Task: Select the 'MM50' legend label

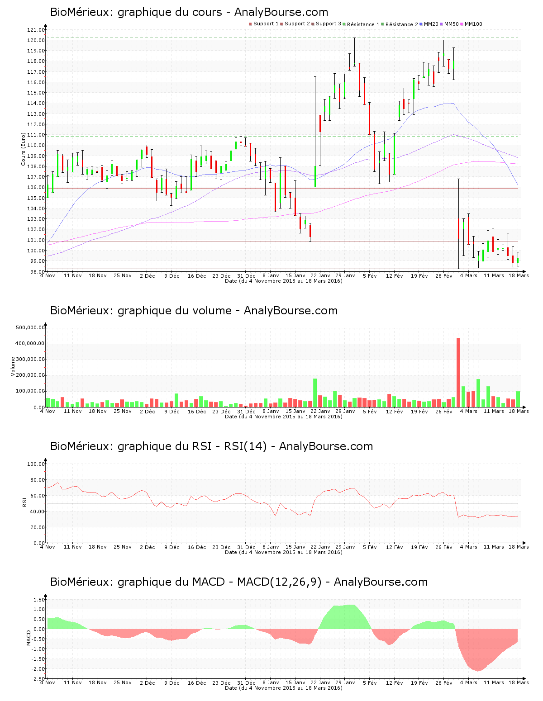Action: pyautogui.click(x=452, y=24)
